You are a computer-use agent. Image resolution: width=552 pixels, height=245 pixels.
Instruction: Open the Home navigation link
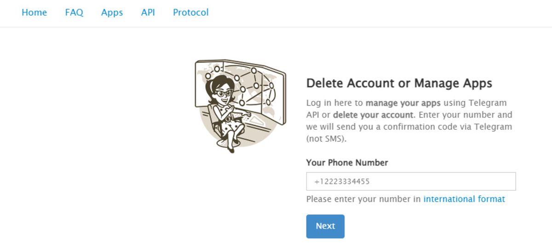(x=34, y=13)
